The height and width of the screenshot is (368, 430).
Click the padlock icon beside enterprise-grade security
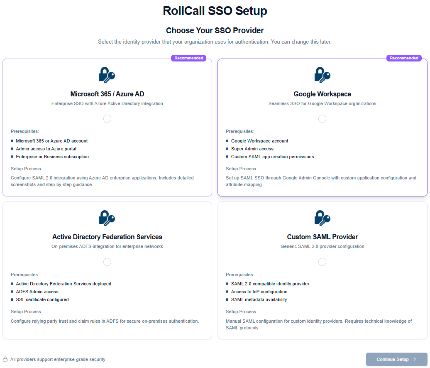pyautogui.click(x=5, y=359)
